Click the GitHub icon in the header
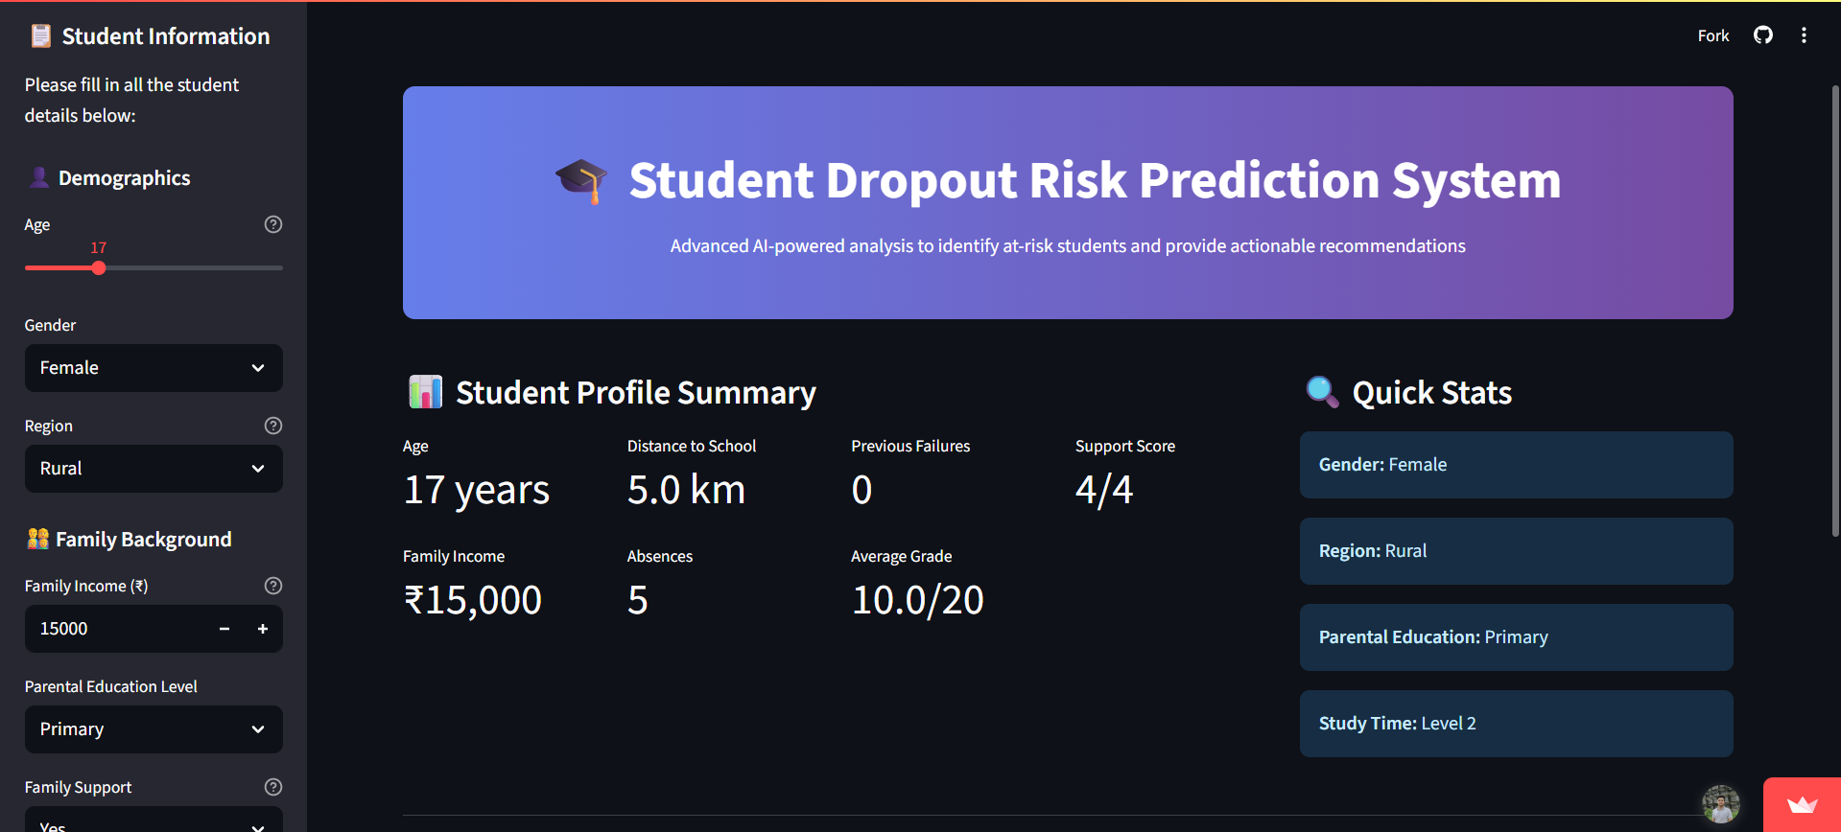Viewport: 1841px width, 832px height. point(1763,35)
